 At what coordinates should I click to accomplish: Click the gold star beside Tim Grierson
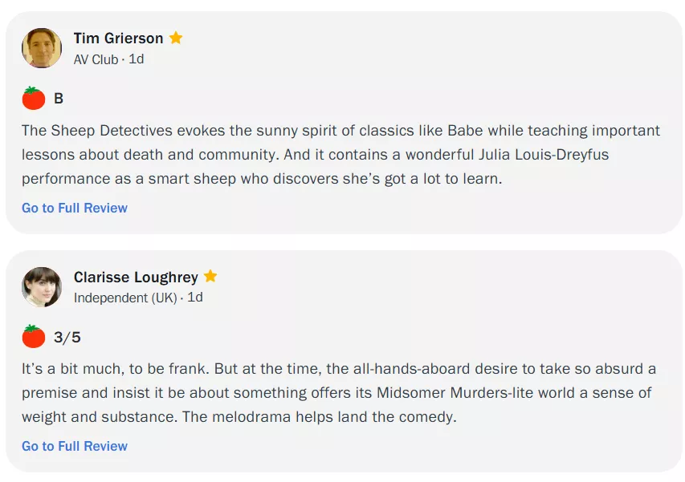pos(176,38)
